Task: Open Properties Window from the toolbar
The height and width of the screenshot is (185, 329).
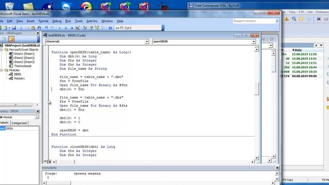Action: pos(91,28)
